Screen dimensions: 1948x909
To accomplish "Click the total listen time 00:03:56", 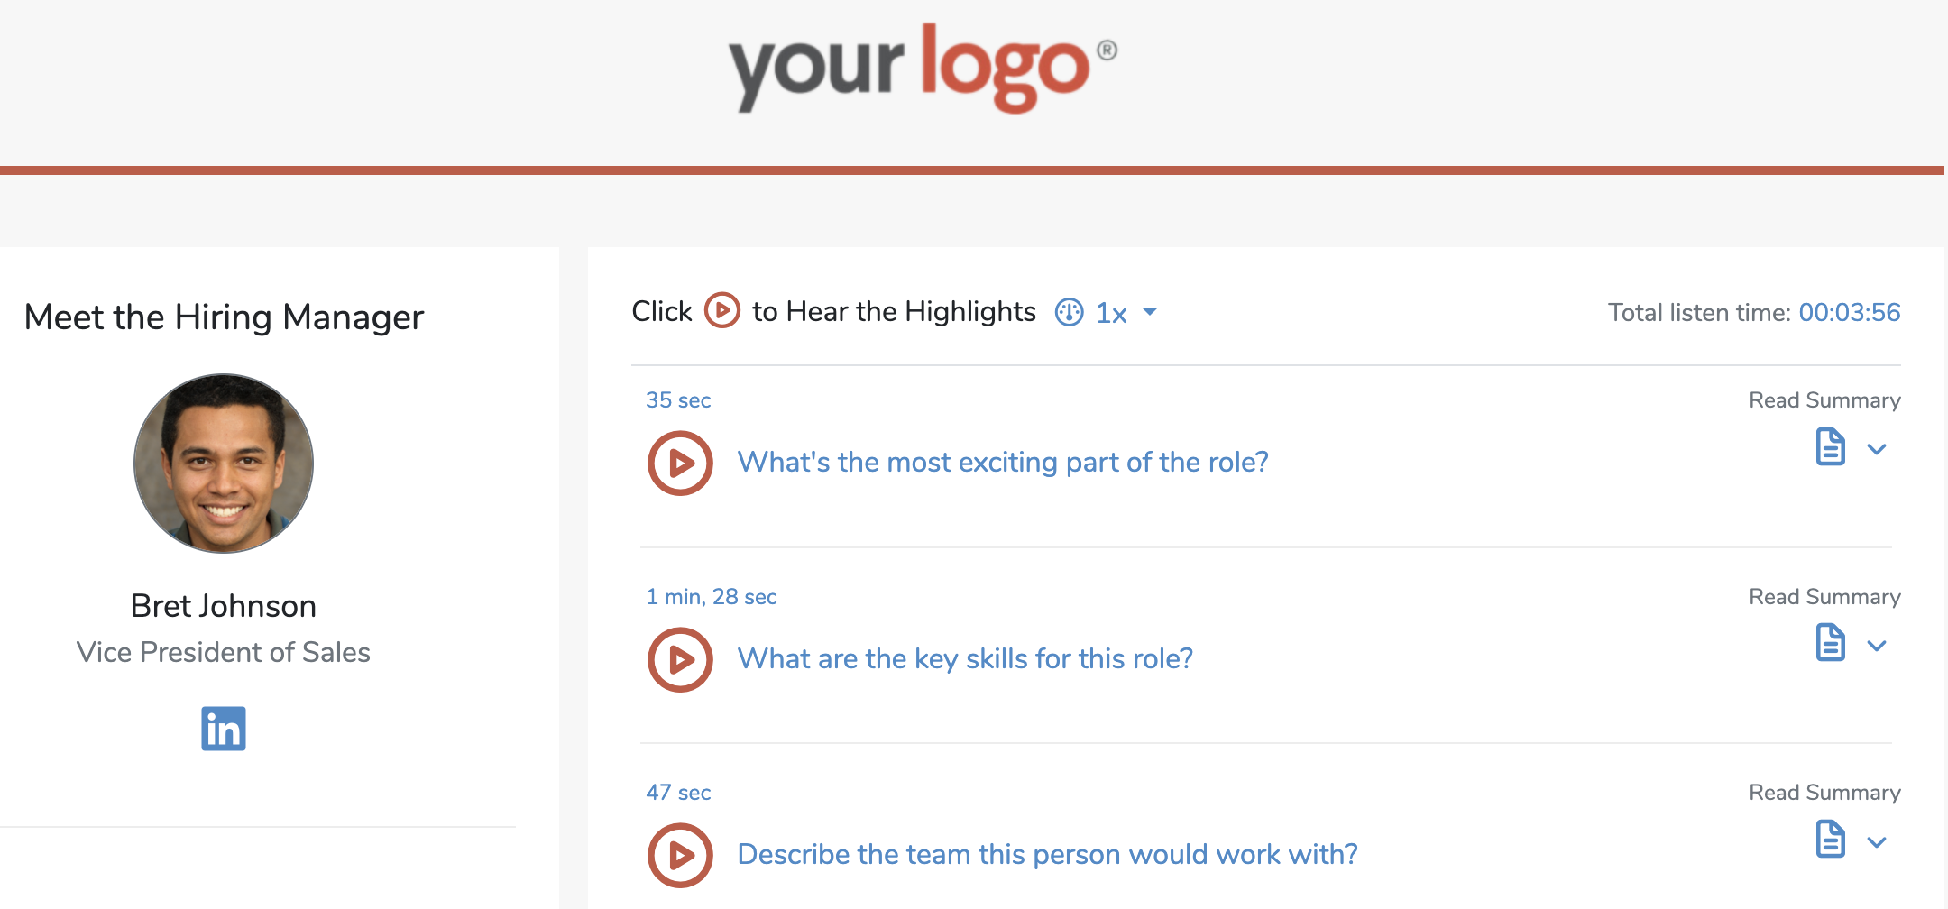I will coord(1849,313).
